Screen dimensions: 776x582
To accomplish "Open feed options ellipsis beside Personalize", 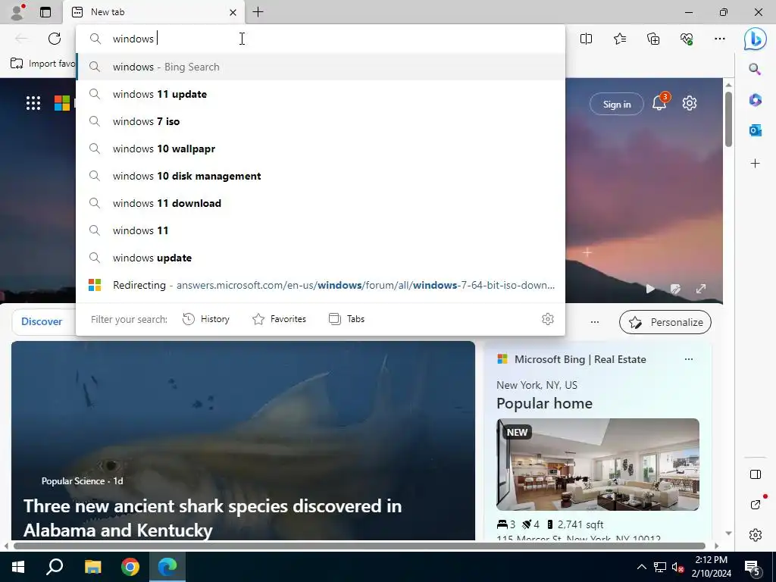I will pyautogui.click(x=594, y=322).
